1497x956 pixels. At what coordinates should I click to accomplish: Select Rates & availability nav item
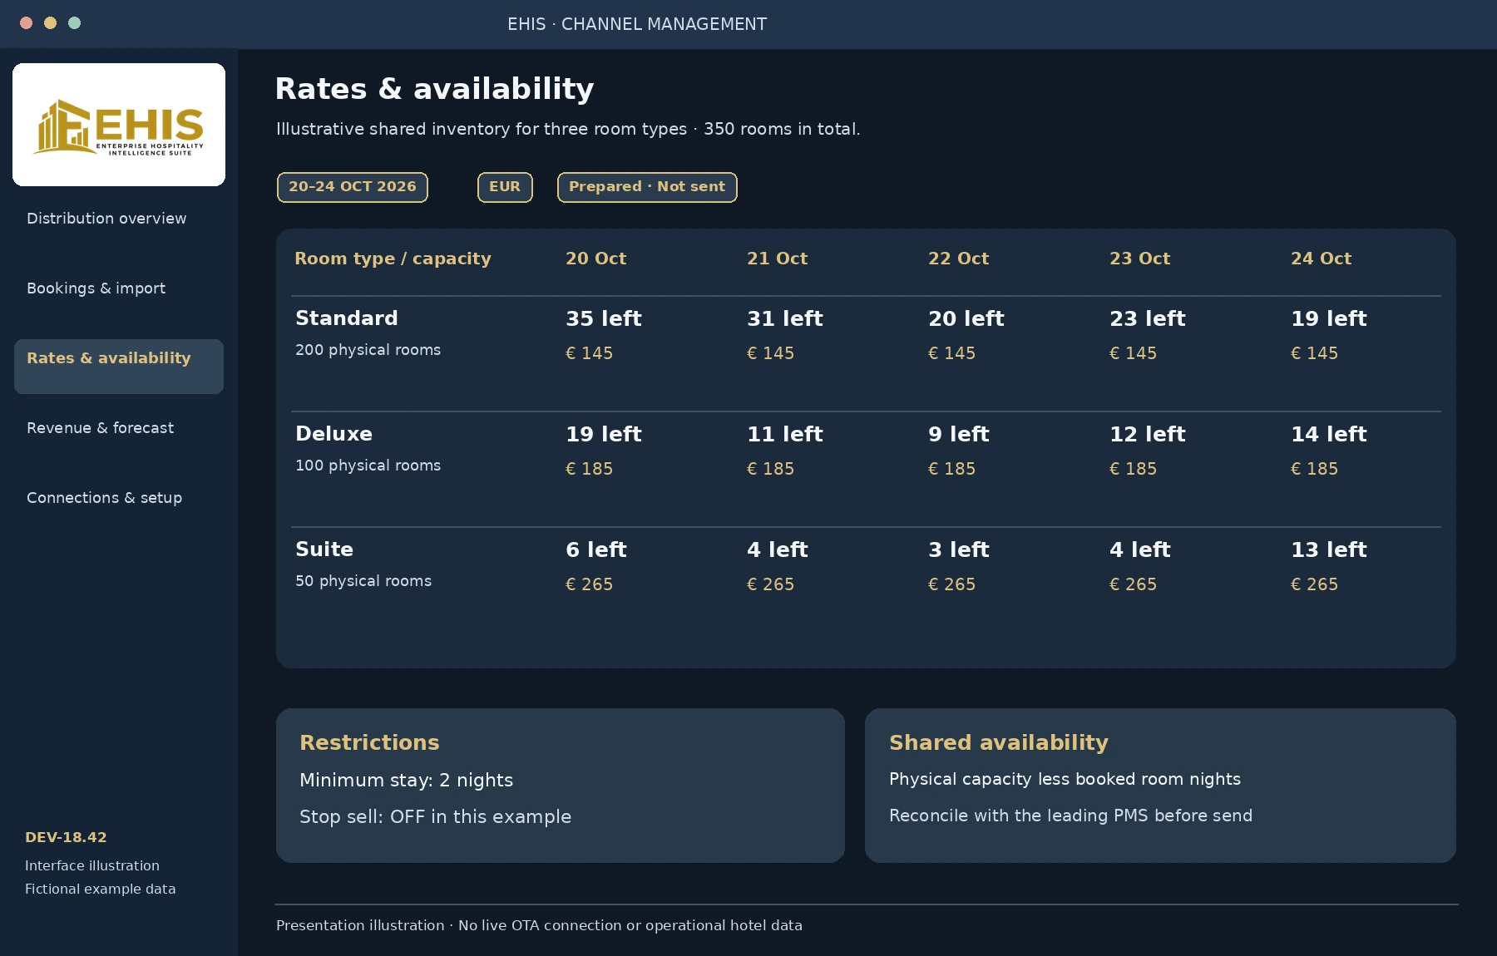tap(119, 366)
